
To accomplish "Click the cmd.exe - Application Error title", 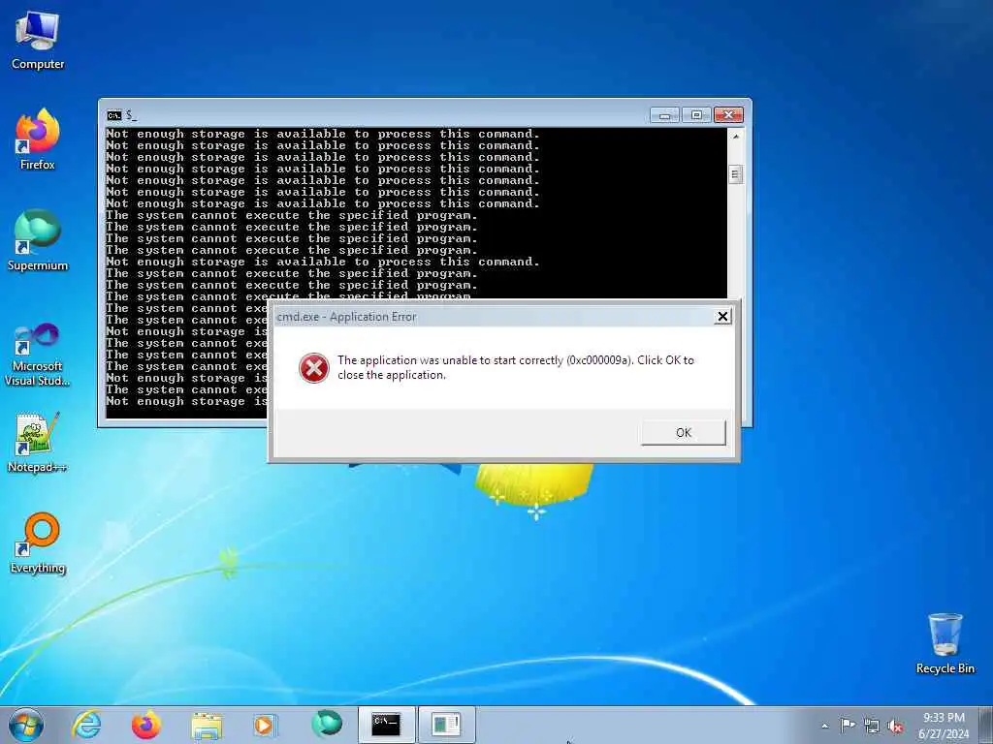I will point(346,317).
